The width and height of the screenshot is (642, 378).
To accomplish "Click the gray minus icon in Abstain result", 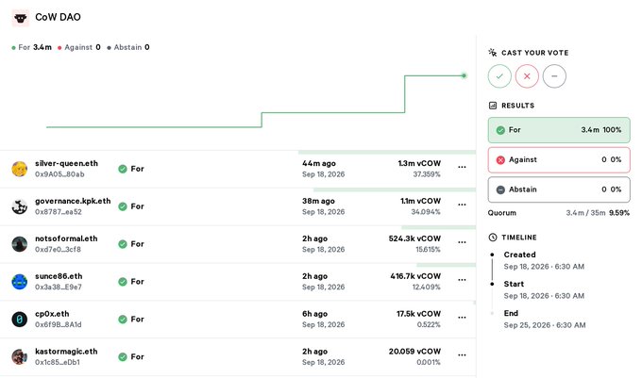I will 500,189.
